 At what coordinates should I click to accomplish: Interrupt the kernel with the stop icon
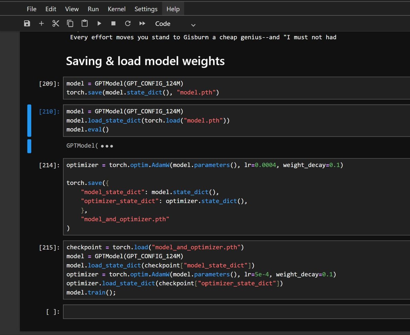[x=113, y=24]
